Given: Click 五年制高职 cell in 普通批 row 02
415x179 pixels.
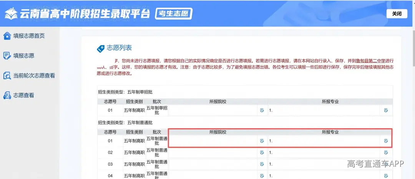Looking at the screenshot, I should (134, 152).
